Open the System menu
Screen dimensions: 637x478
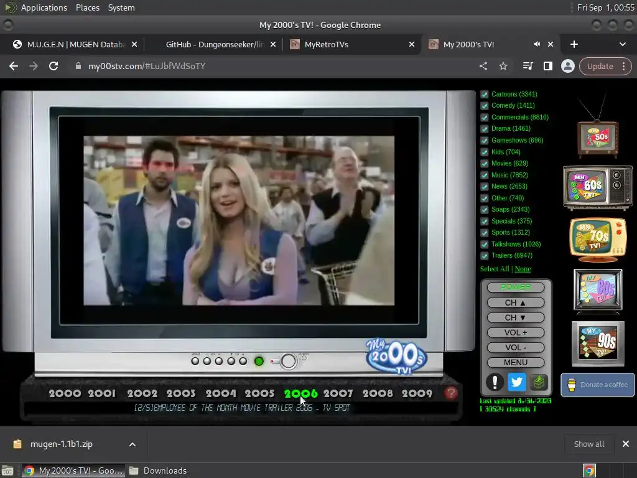click(121, 7)
